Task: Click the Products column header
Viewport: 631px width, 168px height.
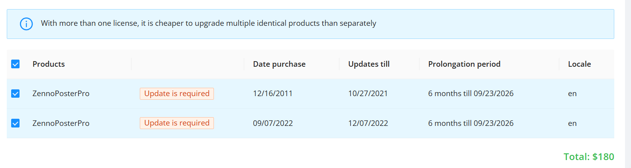Action: tap(49, 64)
